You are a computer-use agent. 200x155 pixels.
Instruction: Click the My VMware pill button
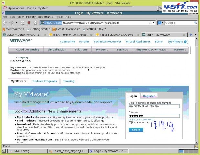[178, 42]
